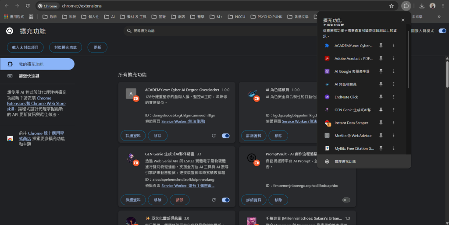Pin the MyBib Free Citation extension
This screenshot has height=225, width=449.
coord(381,148)
